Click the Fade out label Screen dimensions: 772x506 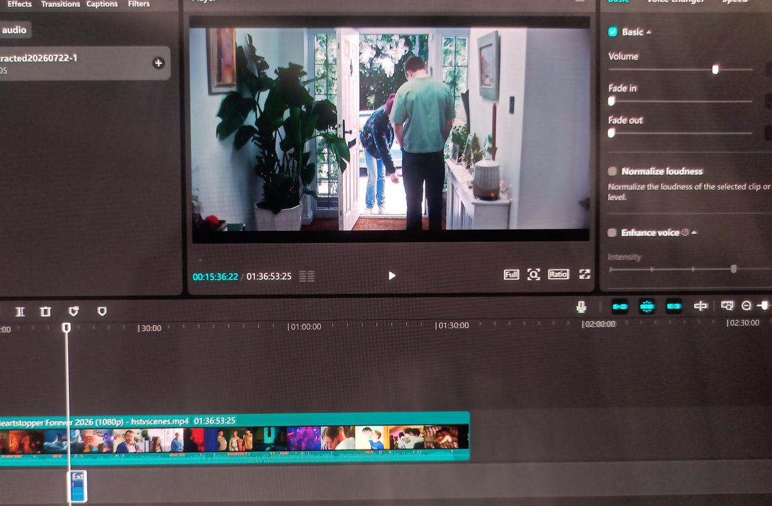coord(625,120)
